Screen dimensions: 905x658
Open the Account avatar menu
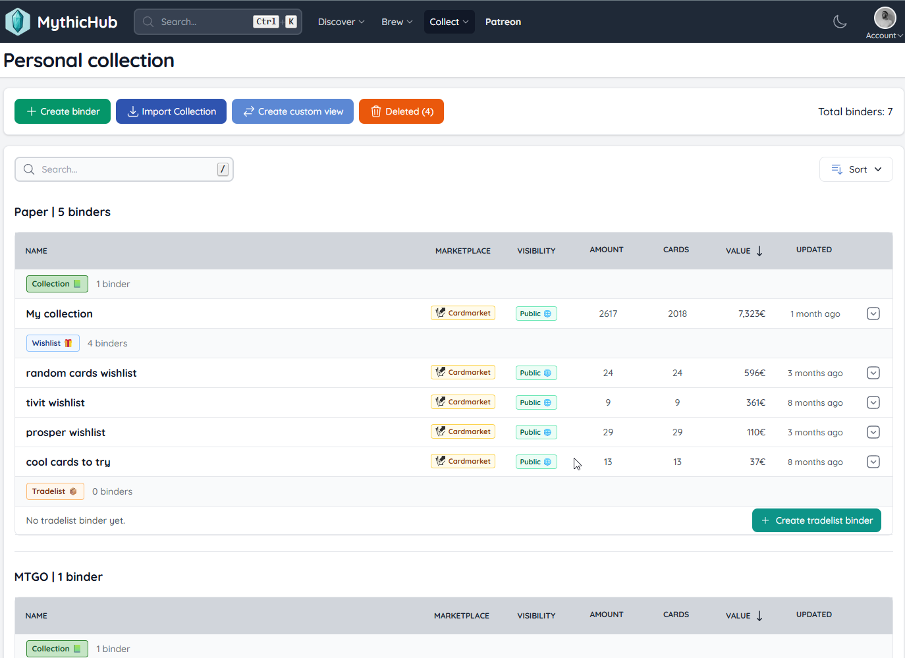point(884,19)
